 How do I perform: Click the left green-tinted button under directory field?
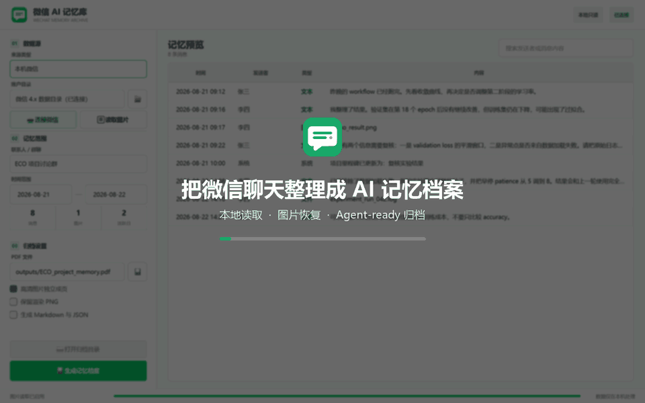(43, 120)
